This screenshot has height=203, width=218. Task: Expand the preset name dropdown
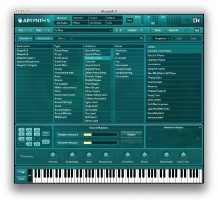(x=111, y=30)
